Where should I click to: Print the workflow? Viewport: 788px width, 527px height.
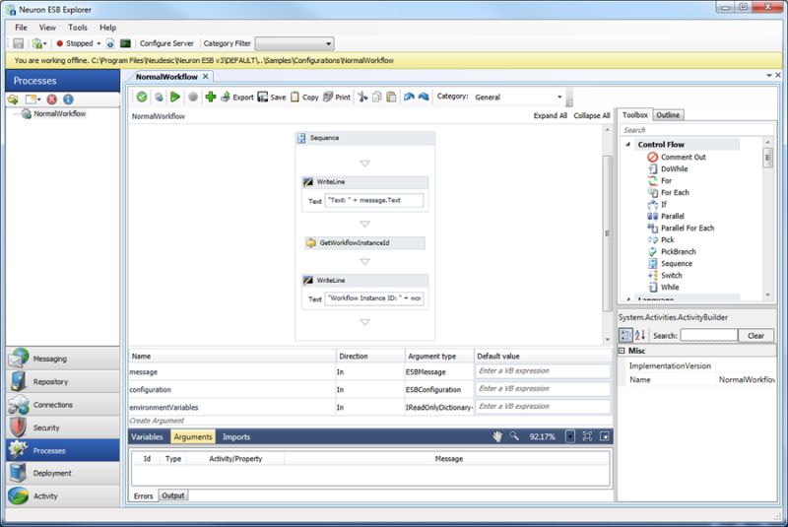337,97
